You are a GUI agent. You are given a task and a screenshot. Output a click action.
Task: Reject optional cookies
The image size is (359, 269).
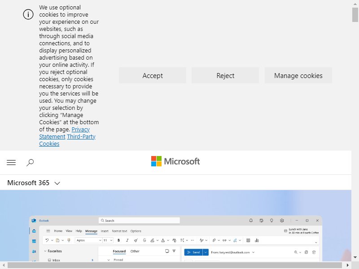[225, 75]
